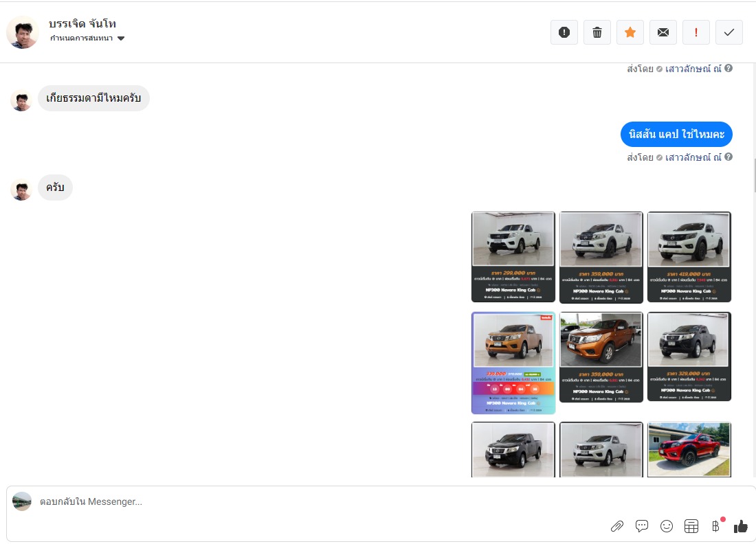This screenshot has height=544, width=756.
Task: Click page avatar beside the reply field
Action: 22,501
